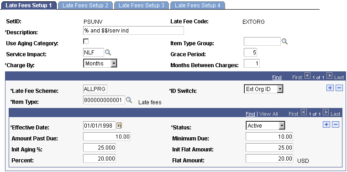Viewport: 347px width, 172px height.
Task: Click Find link in effective date header
Action: 250,114
